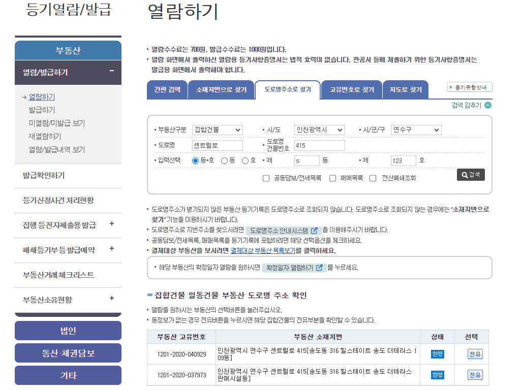Viewport: 523px width, 390px height.
Task: Click the 현행 status badge on first property
Action: [x=437, y=353]
